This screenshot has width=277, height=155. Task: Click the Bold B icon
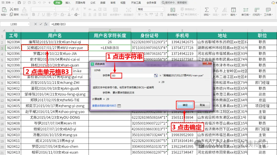pos(34,15)
